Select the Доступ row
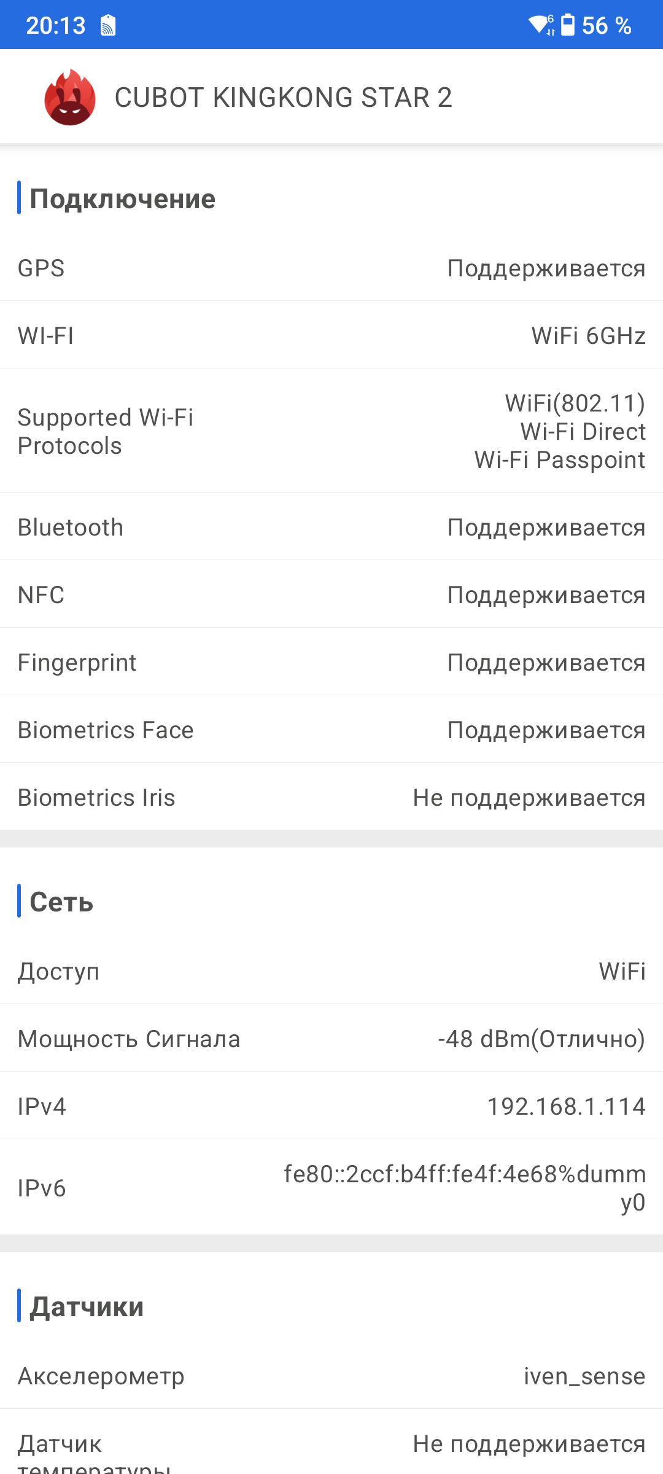The width and height of the screenshot is (663, 1474). 331,972
